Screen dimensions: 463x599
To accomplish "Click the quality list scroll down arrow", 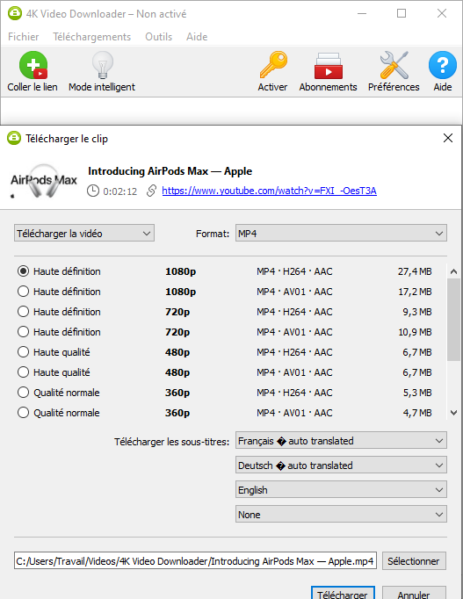I will pyautogui.click(x=454, y=413).
